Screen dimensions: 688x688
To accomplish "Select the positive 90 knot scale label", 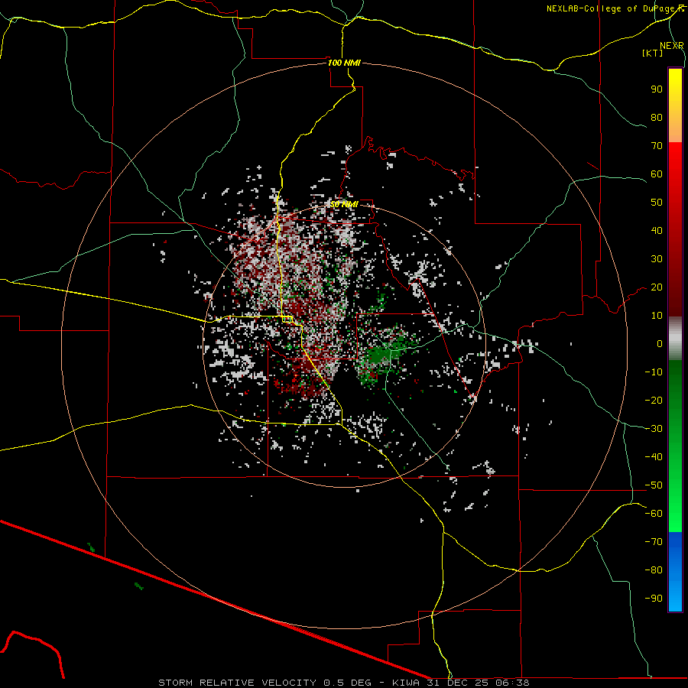I will (x=657, y=89).
